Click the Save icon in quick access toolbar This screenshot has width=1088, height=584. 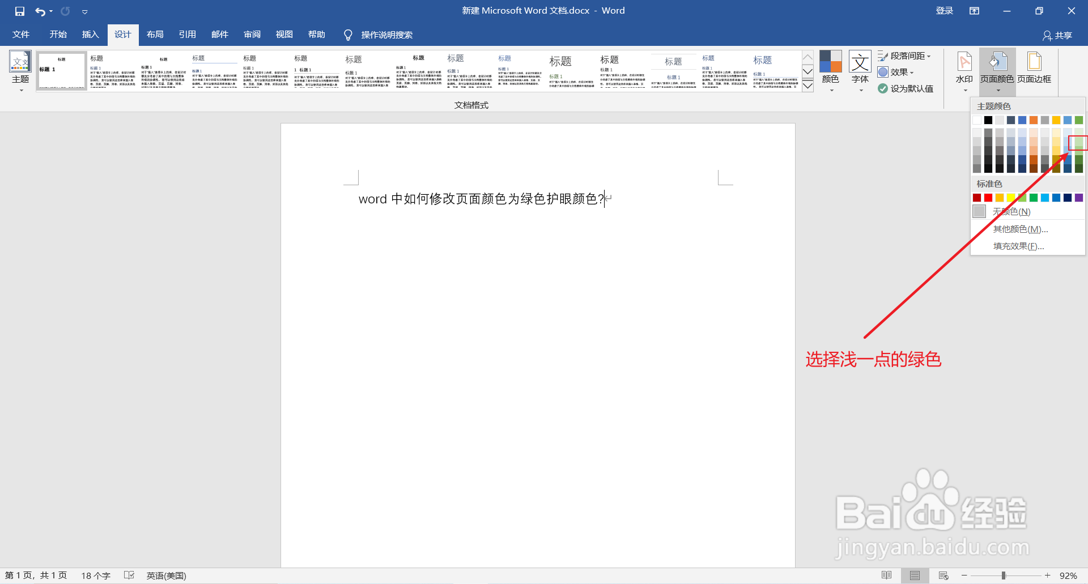pyautogui.click(x=20, y=11)
